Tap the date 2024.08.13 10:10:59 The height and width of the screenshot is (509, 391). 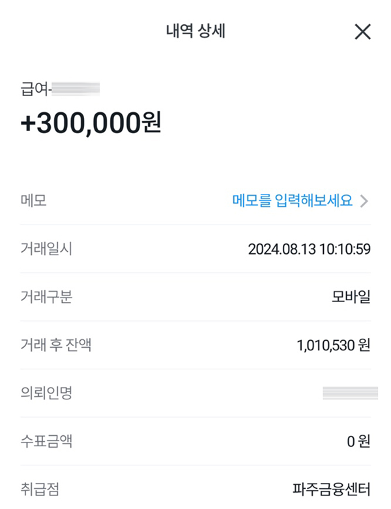[309, 249]
